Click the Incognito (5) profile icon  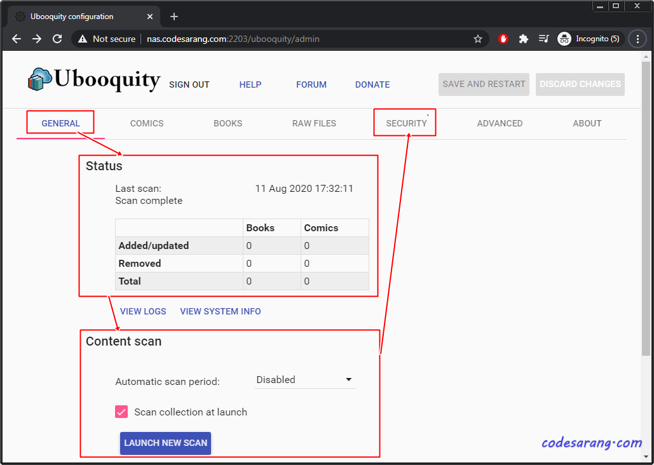click(x=590, y=39)
